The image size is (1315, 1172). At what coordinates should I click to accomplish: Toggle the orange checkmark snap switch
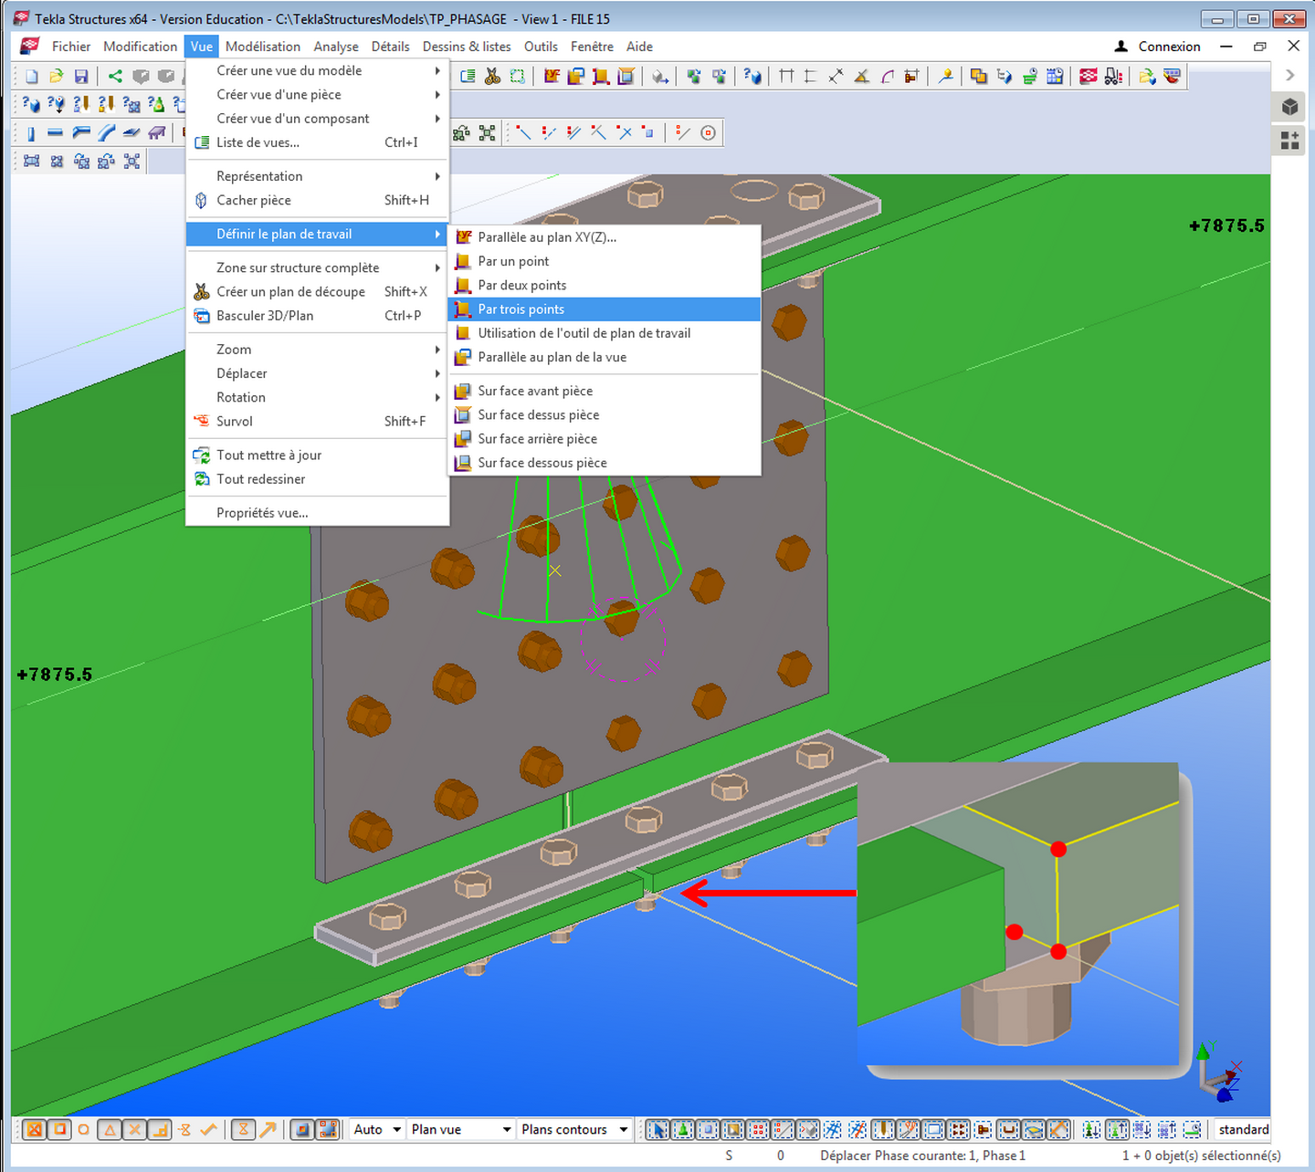pos(209,1129)
